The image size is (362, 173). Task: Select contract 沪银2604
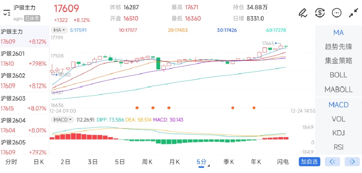[24, 125]
